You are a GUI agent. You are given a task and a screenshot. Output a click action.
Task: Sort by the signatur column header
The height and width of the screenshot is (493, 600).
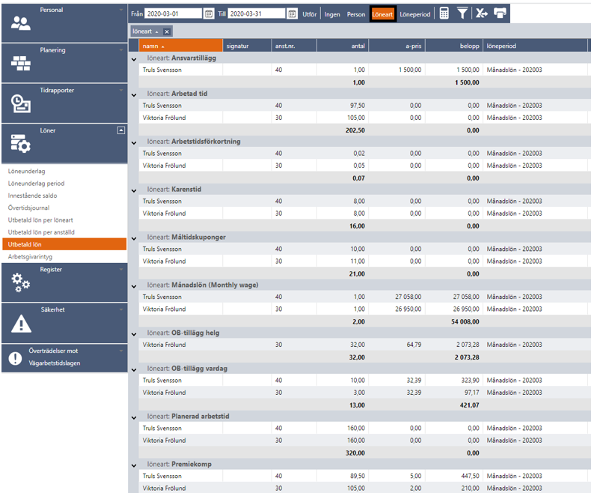coord(247,46)
